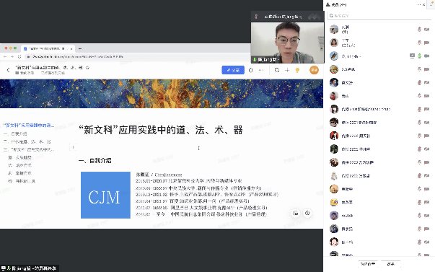Click the collapse outline handle beside the sidebar
Viewport: 435px width, 272px height.
tap(73, 147)
